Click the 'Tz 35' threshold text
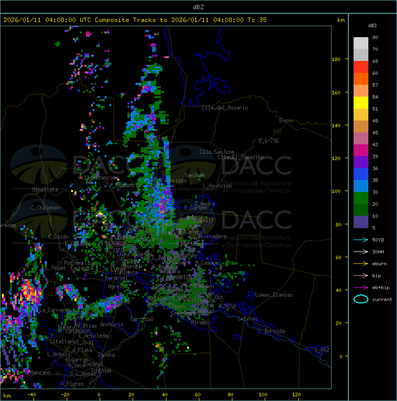This screenshot has height=401, width=397. coord(257,20)
